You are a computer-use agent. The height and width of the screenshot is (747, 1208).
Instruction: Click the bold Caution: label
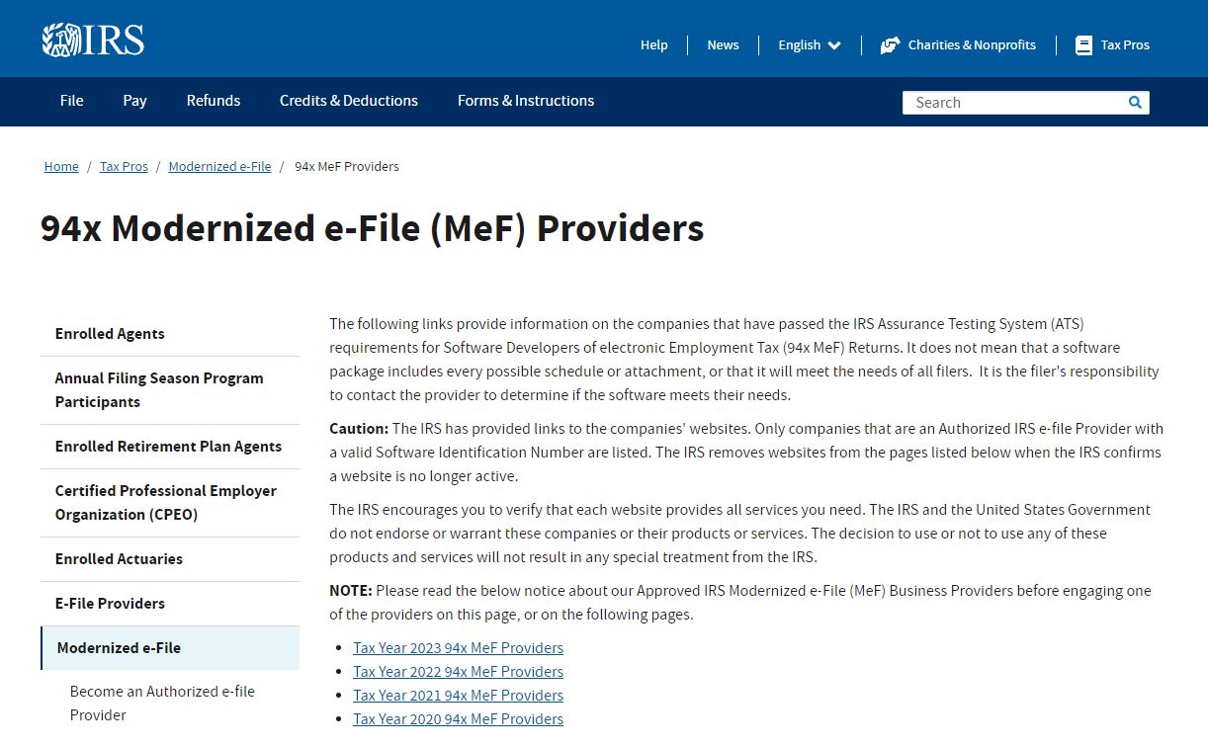[x=359, y=429]
